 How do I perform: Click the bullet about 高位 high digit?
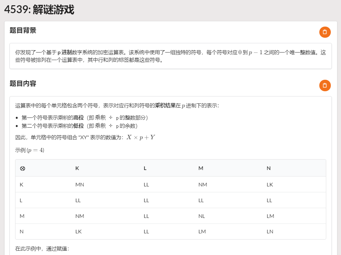click(85, 118)
